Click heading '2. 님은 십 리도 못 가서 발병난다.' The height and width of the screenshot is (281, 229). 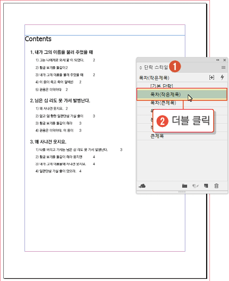[60, 100]
